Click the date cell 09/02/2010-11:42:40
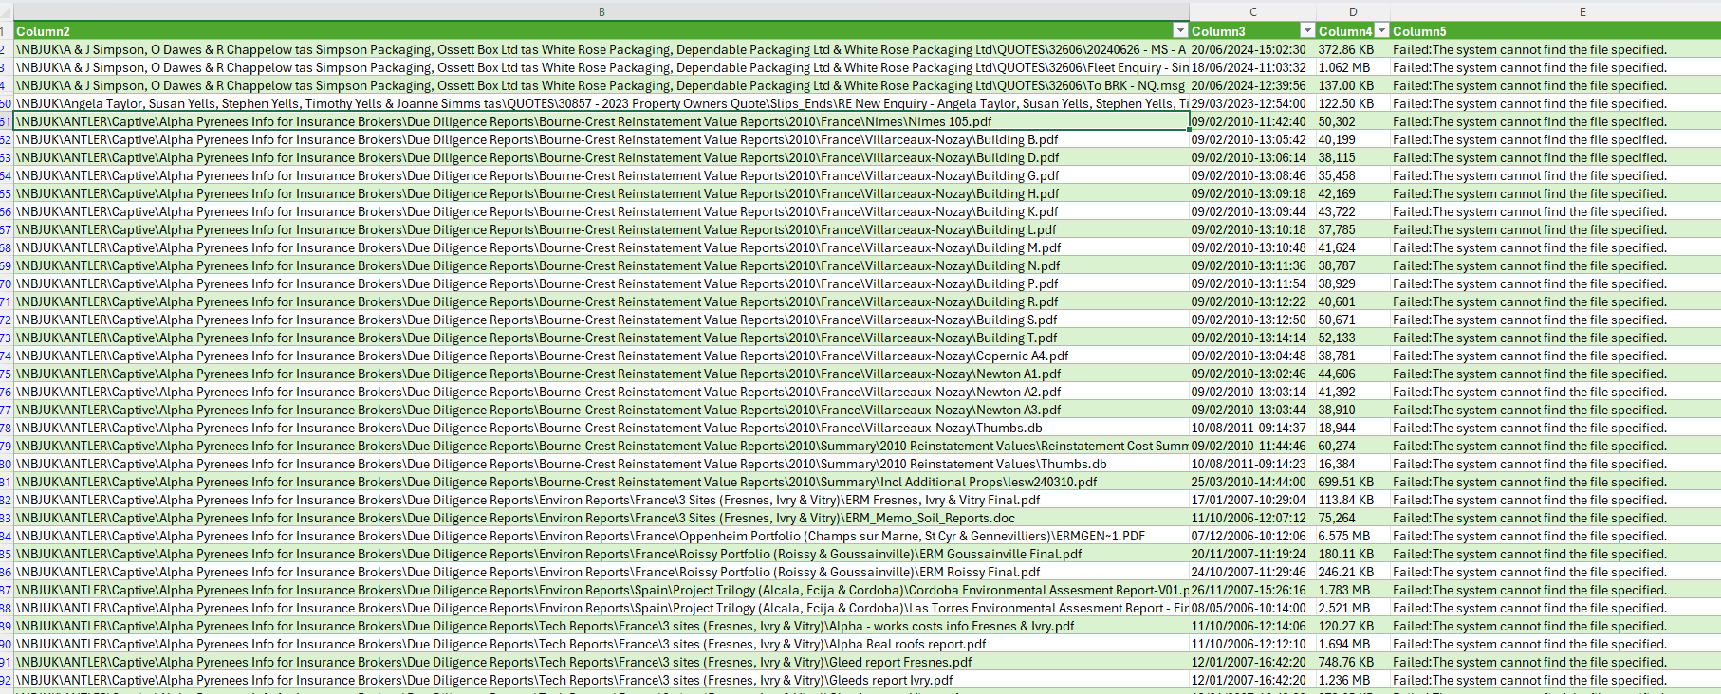The width and height of the screenshot is (1721, 694). click(1253, 121)
